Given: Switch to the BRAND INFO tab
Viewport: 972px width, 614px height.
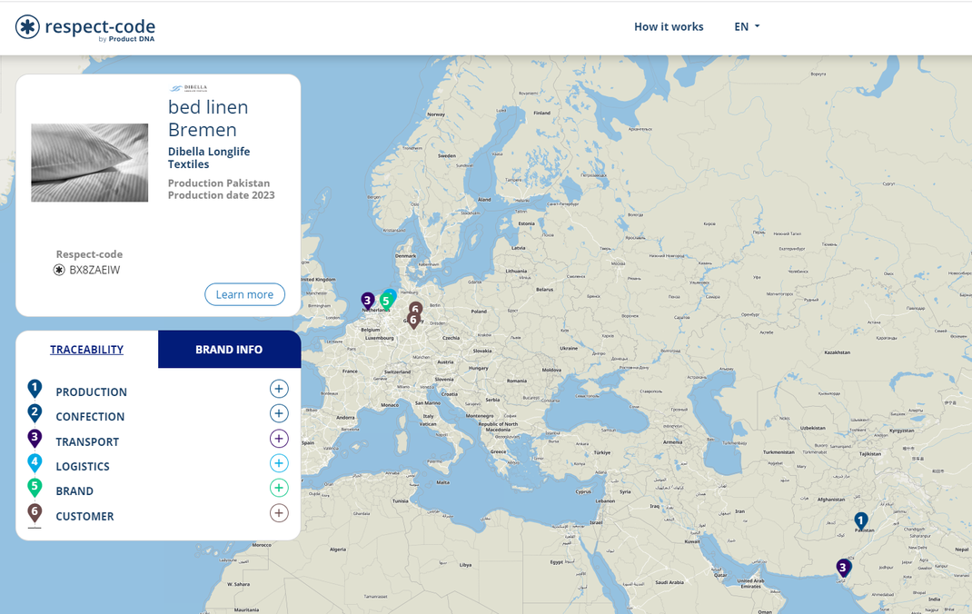Looking at the screenshot, I should pyautogui.click(x=229, y=350).
